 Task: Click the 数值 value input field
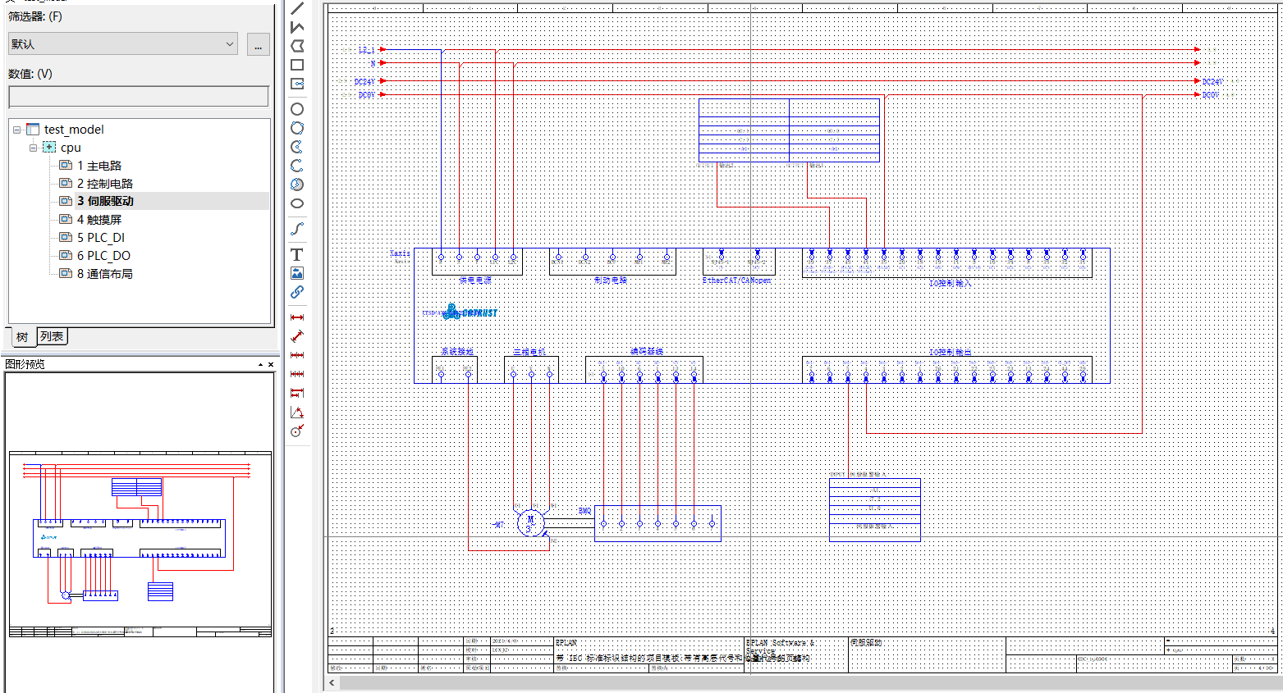(139, 98)
